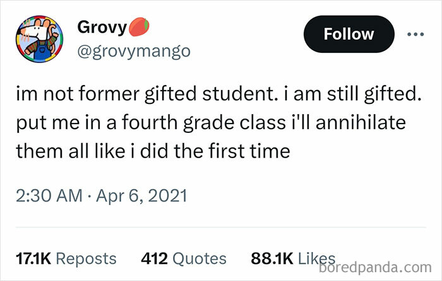Screen dimensions: 442x281
Task: View the Quotes label link
Action: 199,258
